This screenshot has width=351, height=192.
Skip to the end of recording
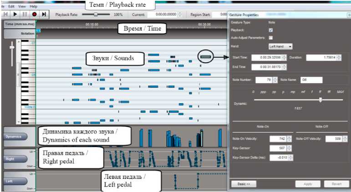click(44, 14)
